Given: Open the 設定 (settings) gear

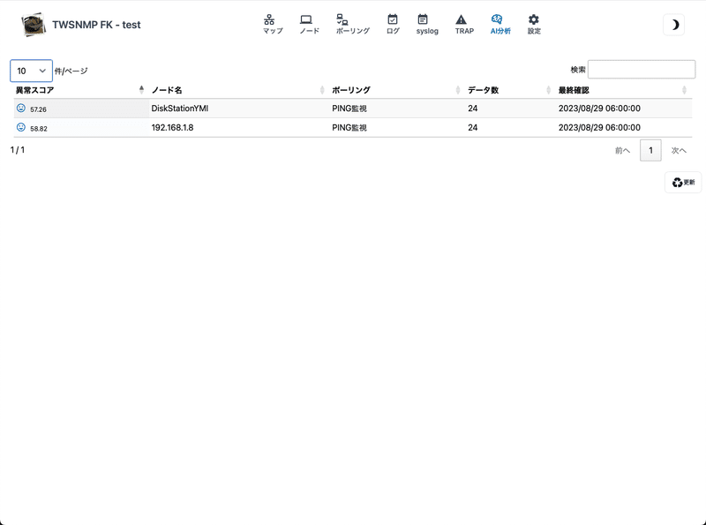Looking at the screenshot, I should pyautogui.click(x=534, y=25).
